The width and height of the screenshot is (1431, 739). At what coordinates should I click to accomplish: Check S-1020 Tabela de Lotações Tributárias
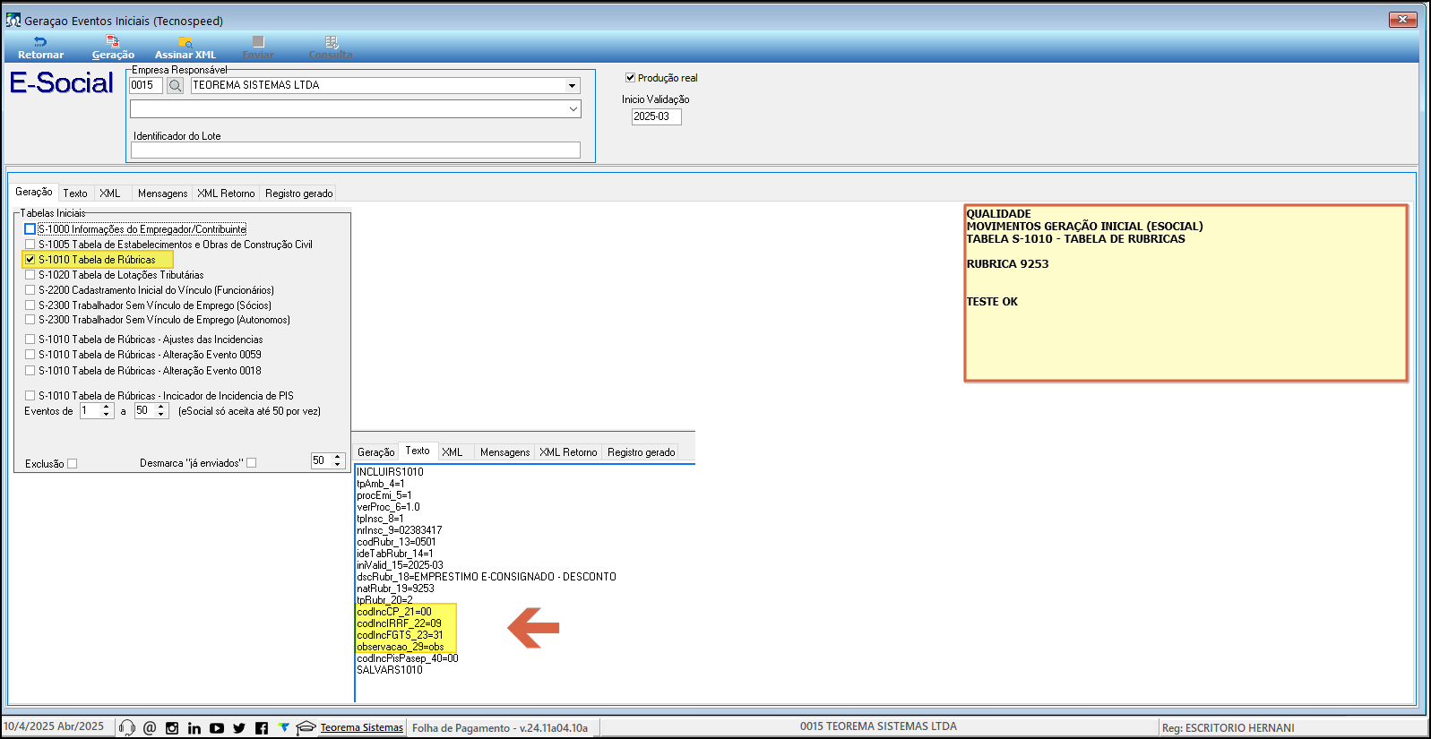pyautogui.click(x=30, y=275)
